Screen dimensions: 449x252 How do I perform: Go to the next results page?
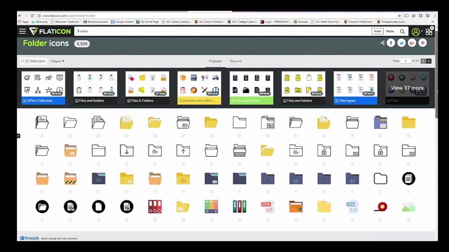tap(429, 61)
